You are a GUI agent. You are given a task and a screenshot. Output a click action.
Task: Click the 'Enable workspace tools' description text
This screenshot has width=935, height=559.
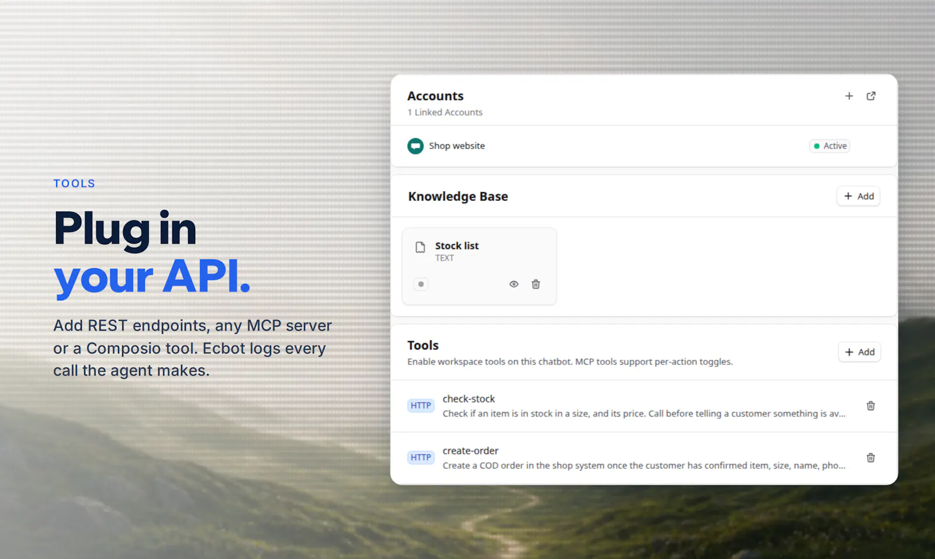click(570, 362)
